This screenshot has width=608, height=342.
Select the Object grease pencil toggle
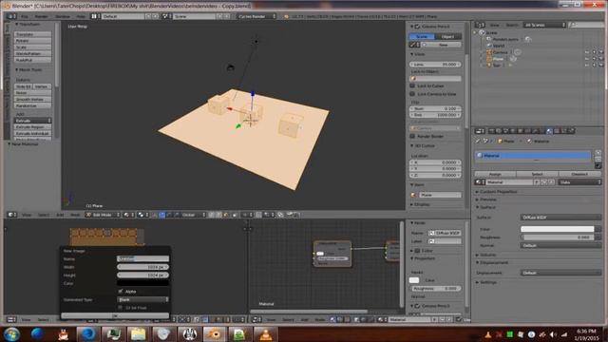[x=447, y=36]
